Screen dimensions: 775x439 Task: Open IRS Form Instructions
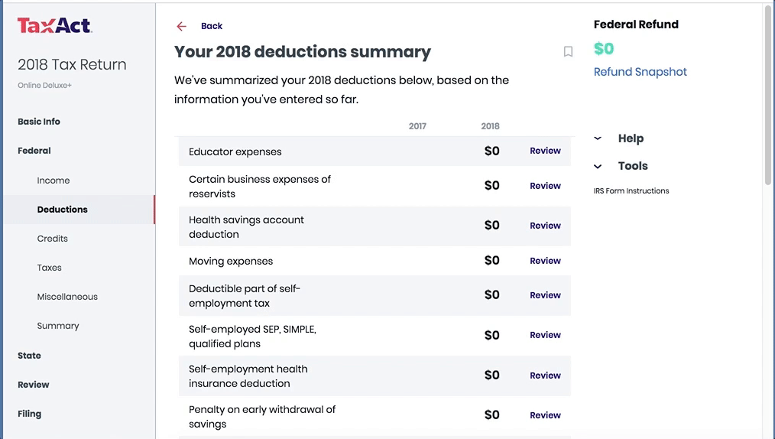pos(631,191)
